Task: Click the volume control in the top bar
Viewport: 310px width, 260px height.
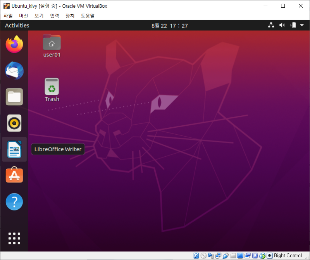Action: click(x=282, y=25)
